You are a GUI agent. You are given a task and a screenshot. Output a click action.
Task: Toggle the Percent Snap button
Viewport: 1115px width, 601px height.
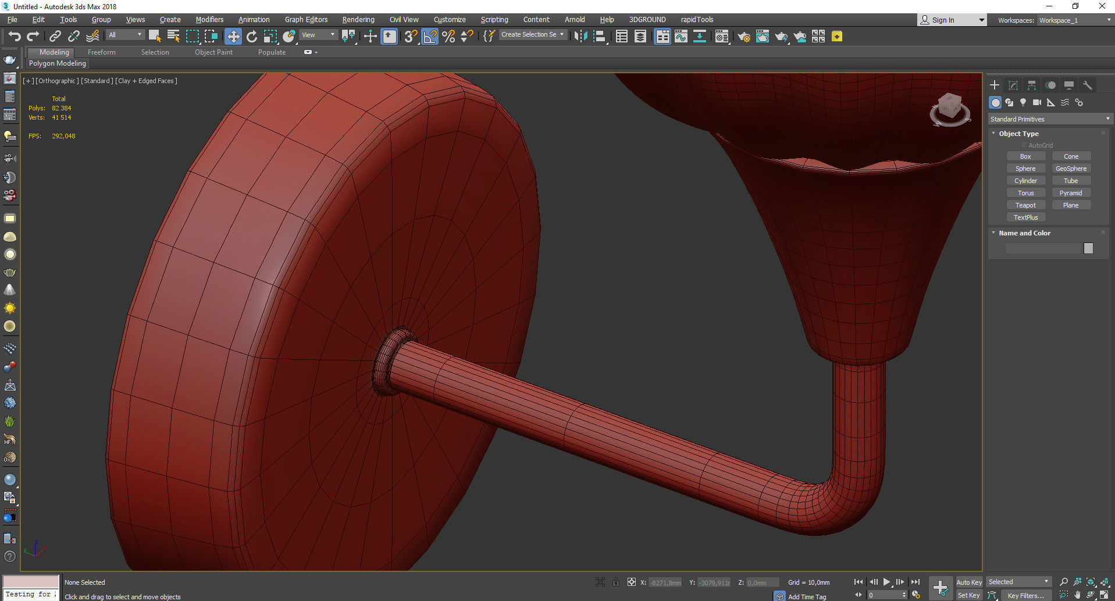[x=448, y=37]
